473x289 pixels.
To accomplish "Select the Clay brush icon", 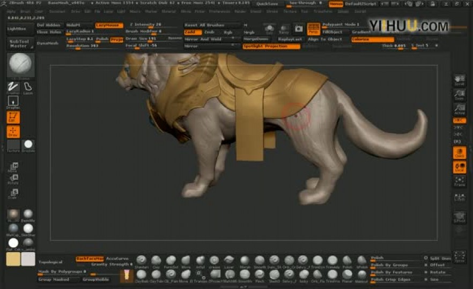I will pos(156,261).
